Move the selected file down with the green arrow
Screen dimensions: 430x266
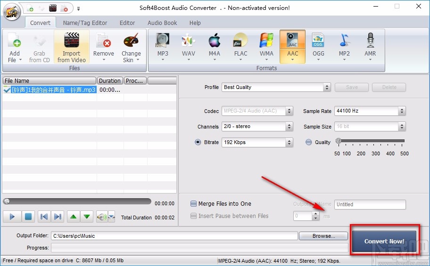pyautogui.click(x=87, y=217)
